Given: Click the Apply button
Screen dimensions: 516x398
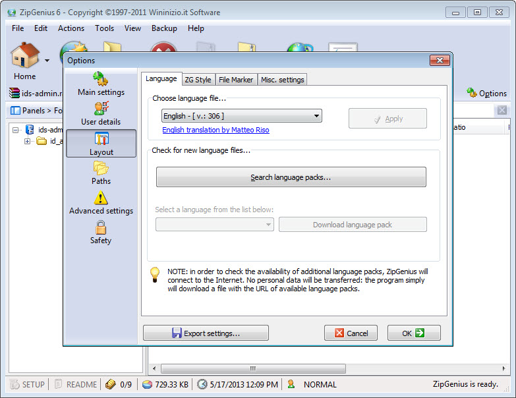Looking at the screenshot, I should pos(387,119).
